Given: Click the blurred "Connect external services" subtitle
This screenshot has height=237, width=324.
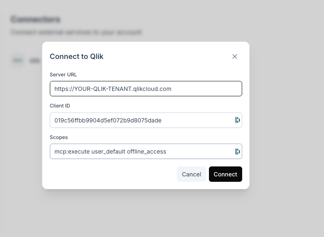Looking at the screenshot, I should [76, 32].
